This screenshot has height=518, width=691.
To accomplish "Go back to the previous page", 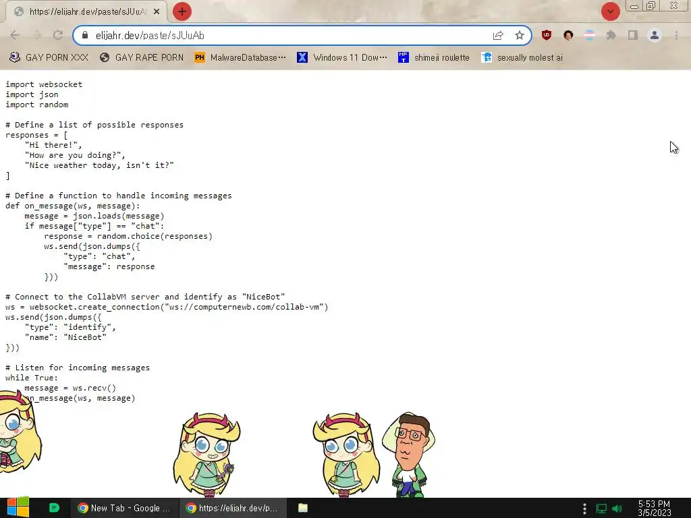I will (15, 35).
